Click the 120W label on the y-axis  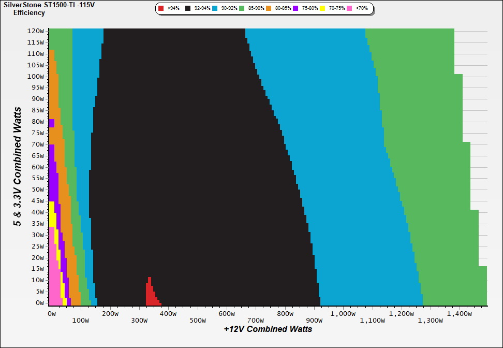(36, 31)
